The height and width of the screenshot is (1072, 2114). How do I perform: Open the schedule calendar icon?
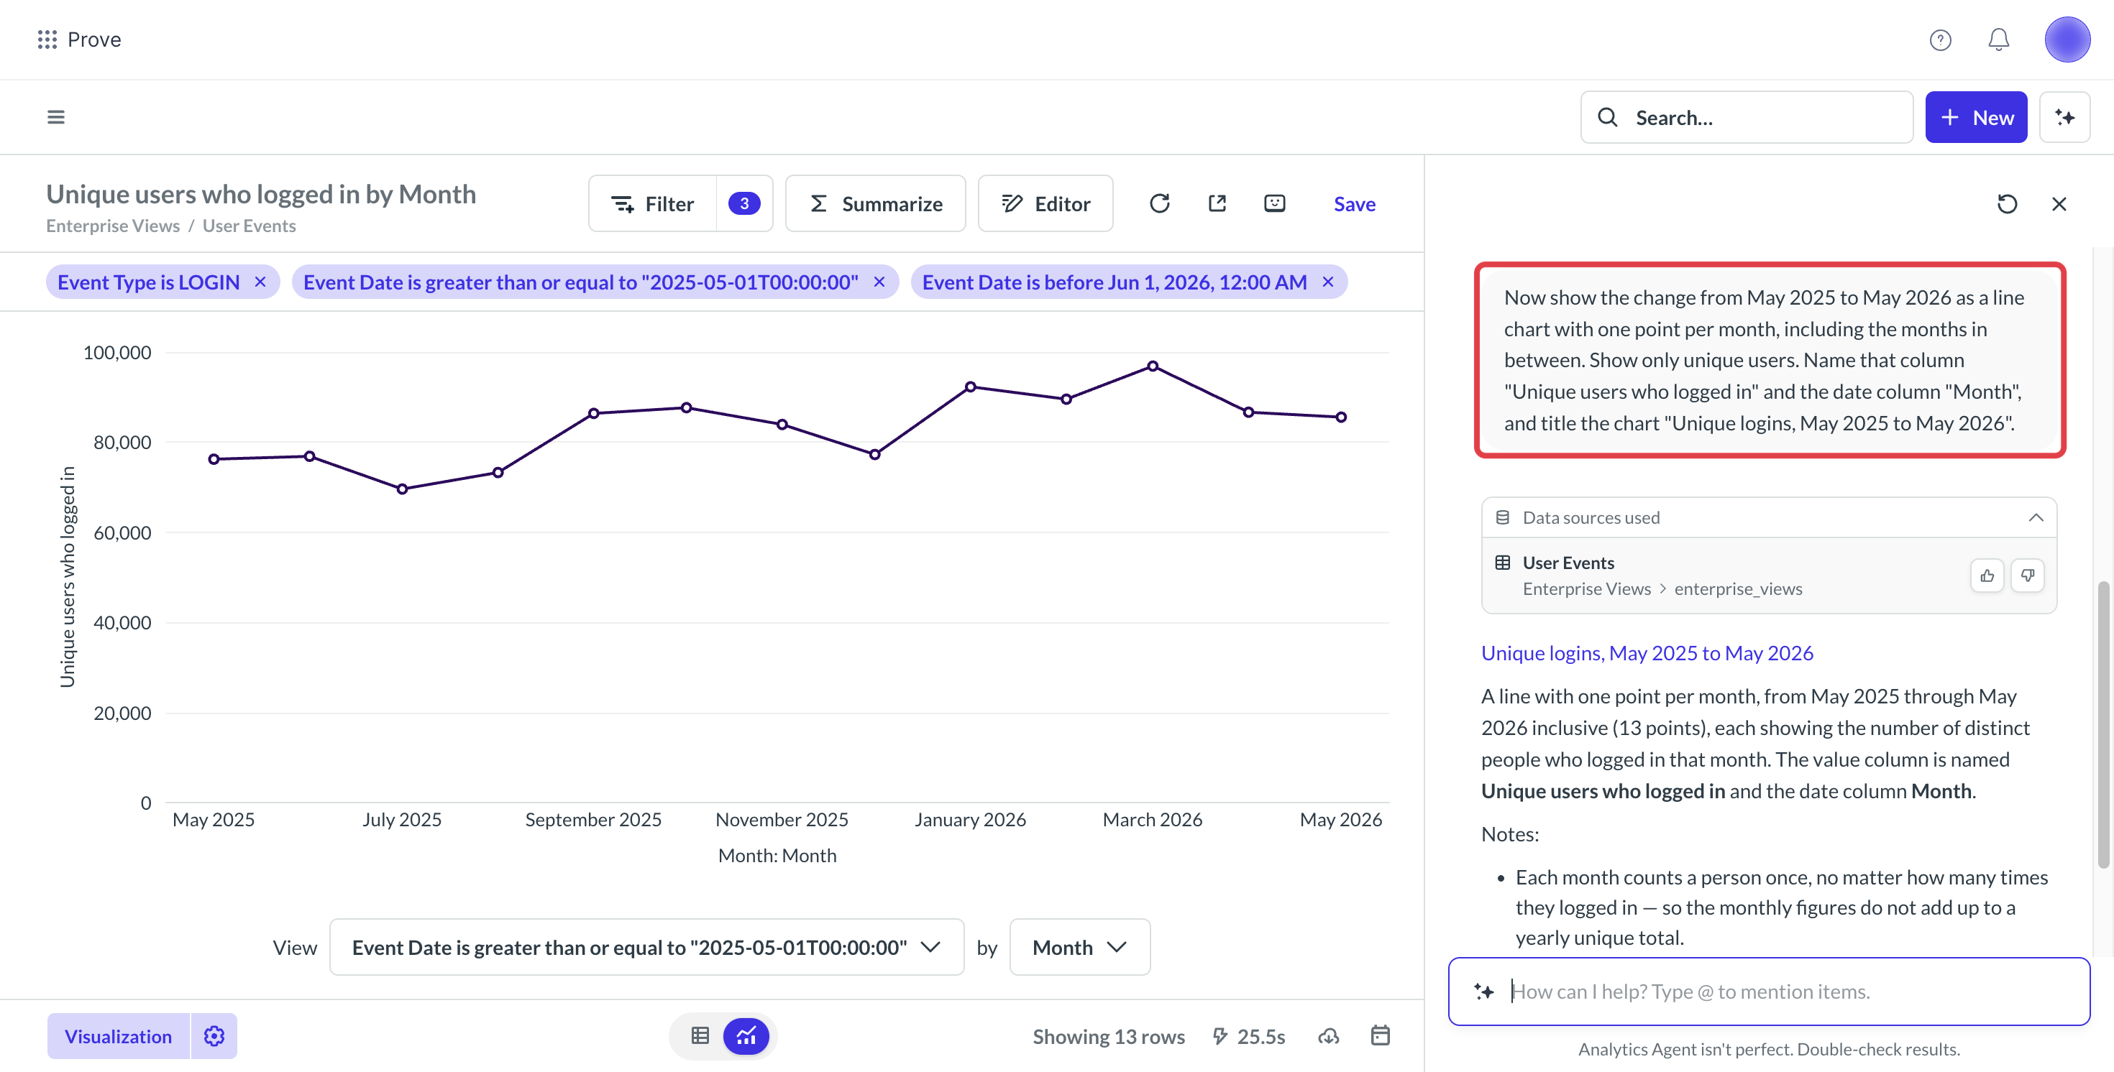1381,1036
